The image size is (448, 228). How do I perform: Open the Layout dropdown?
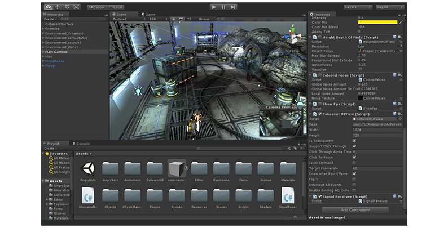click(390, 7)
